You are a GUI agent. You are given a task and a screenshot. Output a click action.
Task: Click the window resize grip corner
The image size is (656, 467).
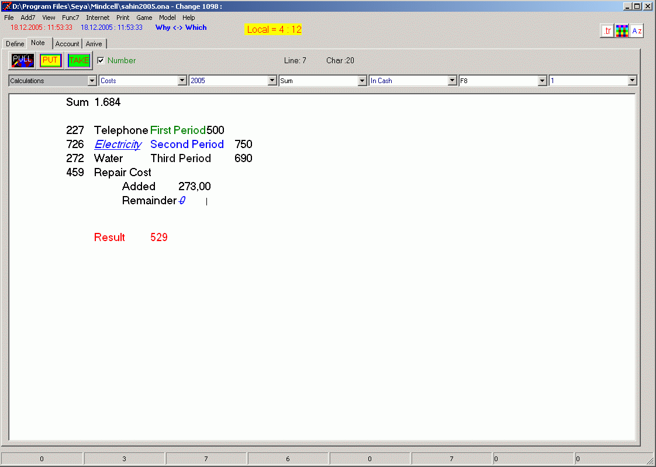pyautogui.click(x=650, y=461)
